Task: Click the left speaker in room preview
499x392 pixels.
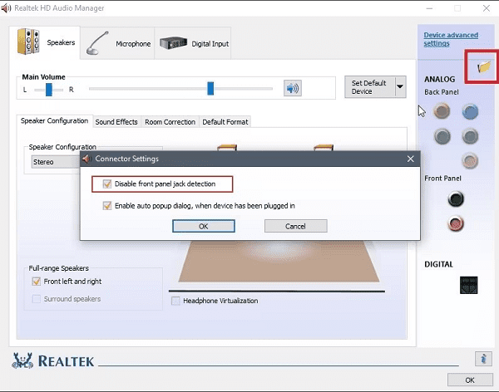Action: coord(227,148)
